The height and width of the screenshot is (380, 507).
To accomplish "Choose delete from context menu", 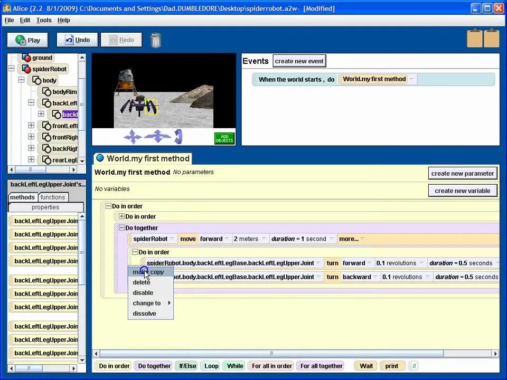I will (x=151, y=282).
